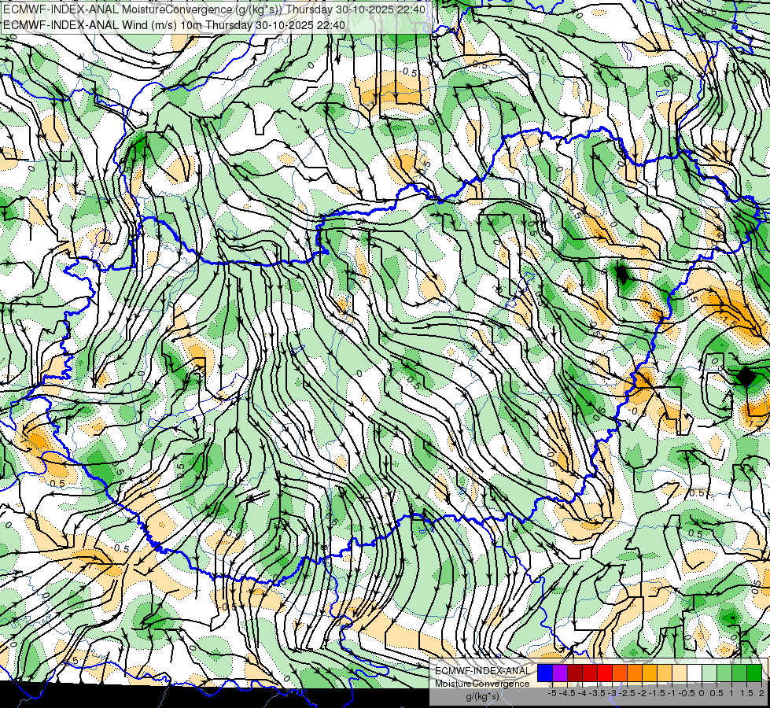Pick the light green swatch between 0.5 and 1
Screen dimensions: 770x708
(724, 673)
